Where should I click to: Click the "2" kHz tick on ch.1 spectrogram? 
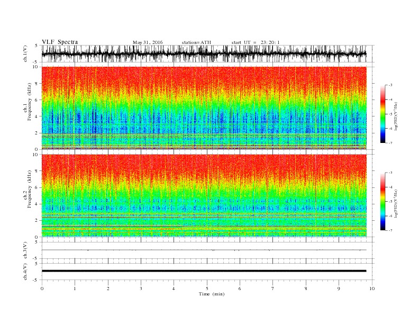pos(37,133)
